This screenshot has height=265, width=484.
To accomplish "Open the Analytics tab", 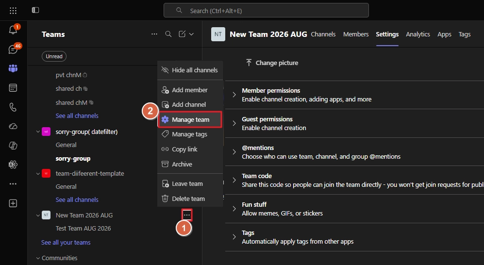I will point(418,34).
